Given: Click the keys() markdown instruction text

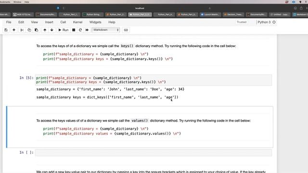Looking at the screenshot, I should pyautogui.click(x=136, y=46).
